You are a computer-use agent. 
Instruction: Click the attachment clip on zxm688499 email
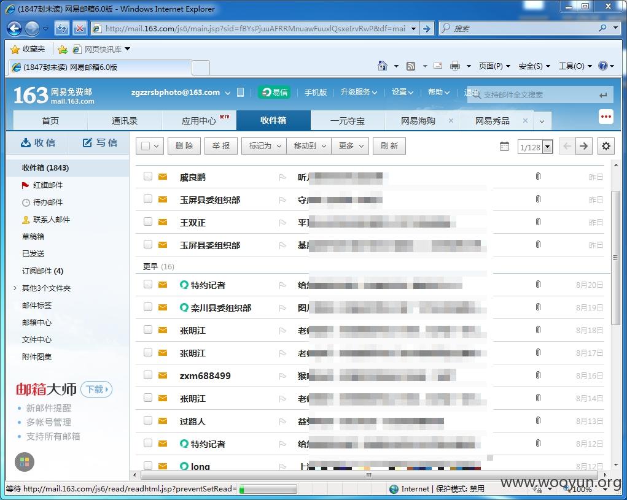point(538,375)
